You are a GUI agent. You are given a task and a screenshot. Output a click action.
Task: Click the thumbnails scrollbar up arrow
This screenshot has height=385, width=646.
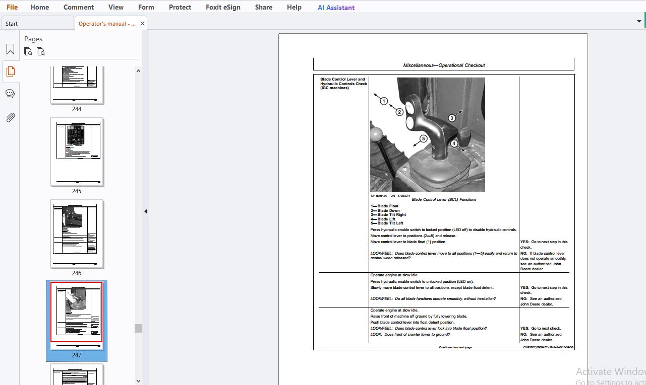[138, 71]
